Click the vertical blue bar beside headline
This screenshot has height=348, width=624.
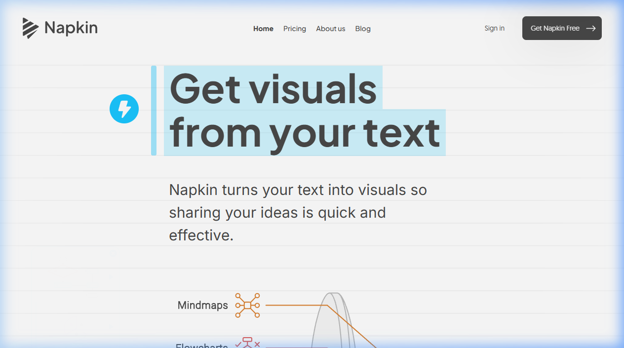click(154, 111)
